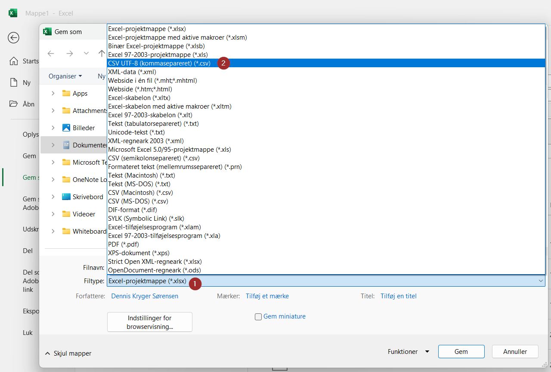Click the Billeder pictures folder icon
Image resolution: width=551 pixels, height=372 pixels.
click(x=66, y=128)
